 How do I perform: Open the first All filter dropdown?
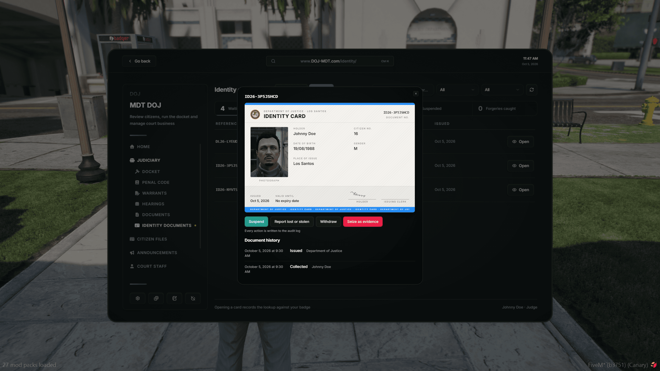tap(457, 90)
